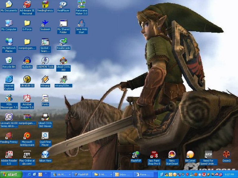Screen dimensions: 238x178
Task: Launch the Nero StartSmart shortcut
Action: tap(172, 158)
